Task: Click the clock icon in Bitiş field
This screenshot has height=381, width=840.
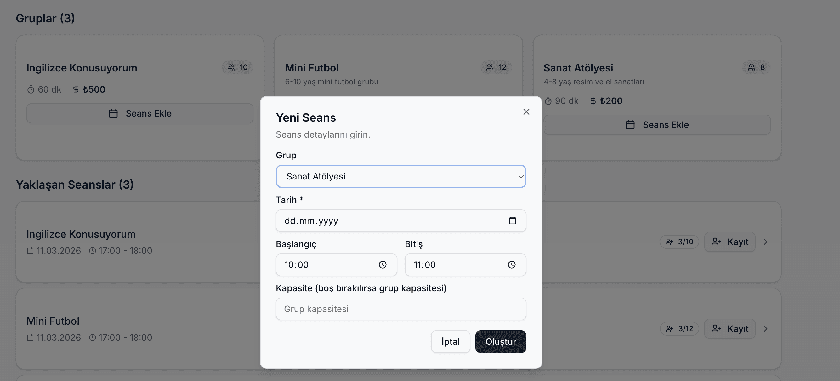Action: (x=512, y=265)
